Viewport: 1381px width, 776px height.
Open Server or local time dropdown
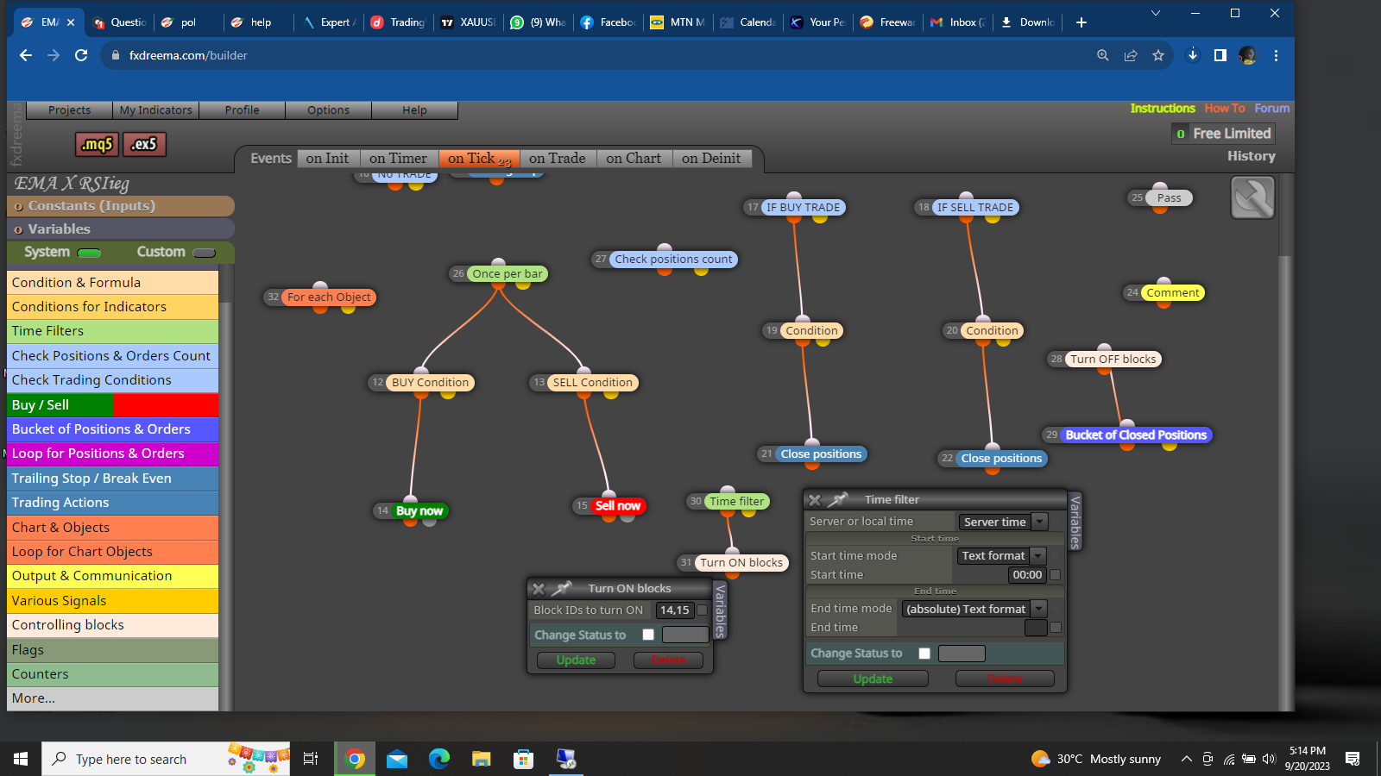tap(1003, 522)
